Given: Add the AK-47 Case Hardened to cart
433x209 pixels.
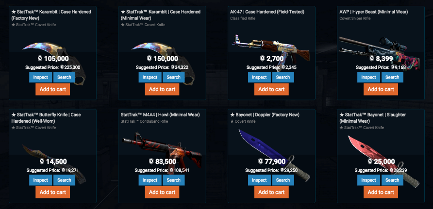Looking at the screenshot, I should [x=271, y=89].
